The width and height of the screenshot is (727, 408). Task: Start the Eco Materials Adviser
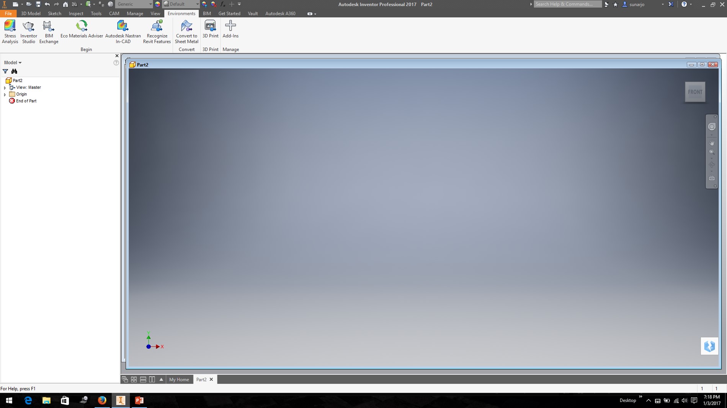tap(82, 31)
